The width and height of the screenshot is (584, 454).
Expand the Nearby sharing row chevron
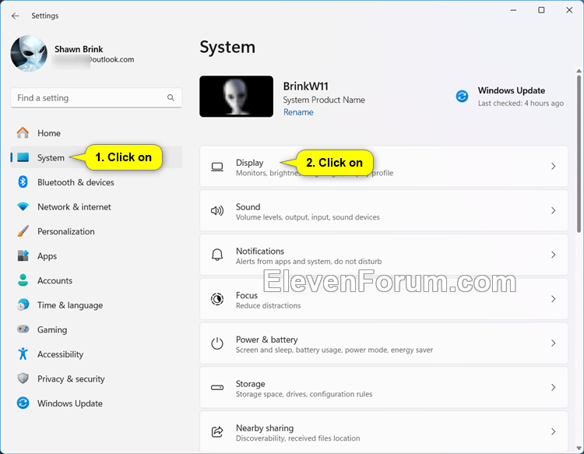click(x=553, y=431)
